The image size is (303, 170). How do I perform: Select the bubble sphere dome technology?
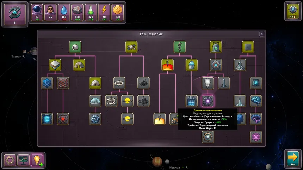[x=95, y=119]
